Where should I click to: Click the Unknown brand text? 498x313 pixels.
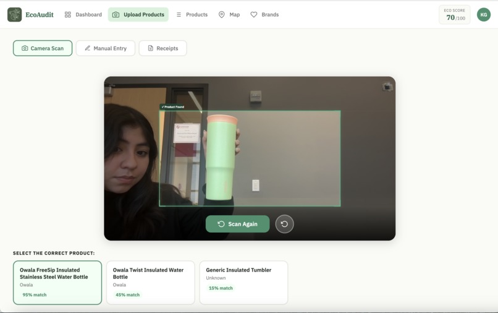click(x=216, y=278)
